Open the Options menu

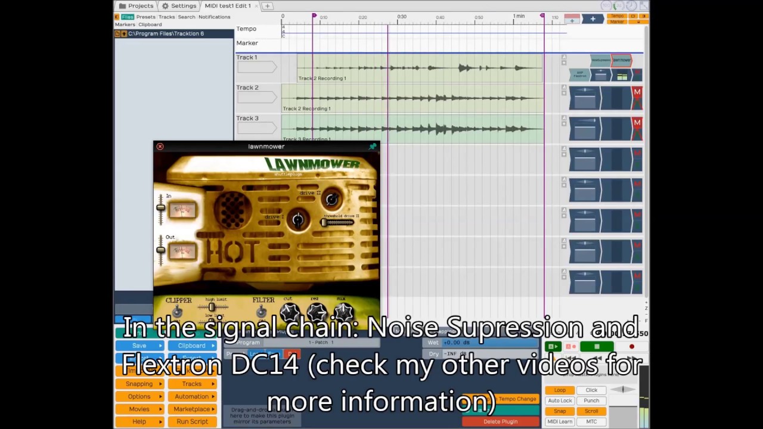(139, 396)
